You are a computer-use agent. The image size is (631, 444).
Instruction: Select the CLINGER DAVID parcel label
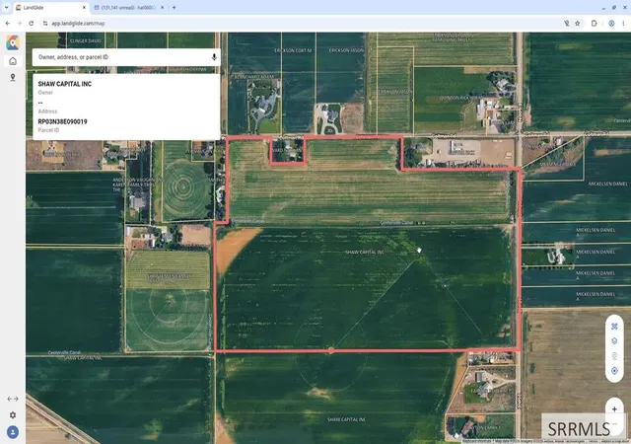(x=86, y=40)
